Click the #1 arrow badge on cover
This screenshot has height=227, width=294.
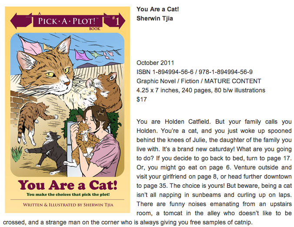point(114,20)
